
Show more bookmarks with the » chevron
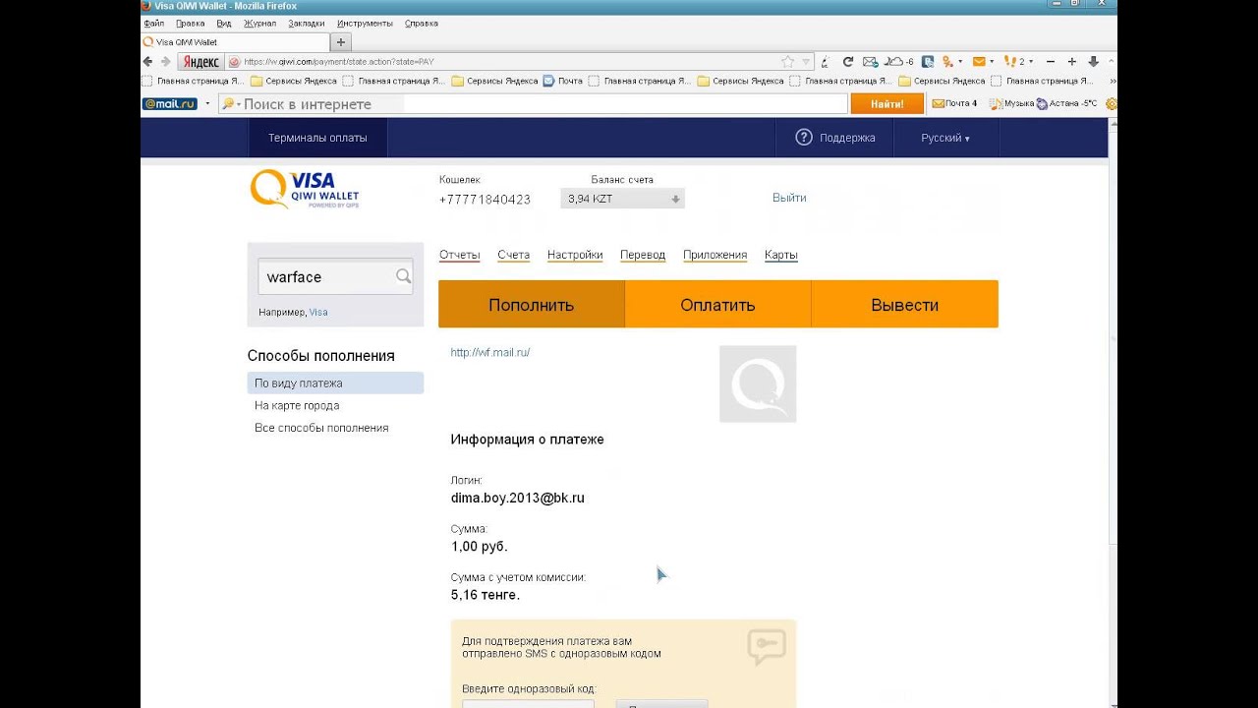click(x=1113, y=81)
